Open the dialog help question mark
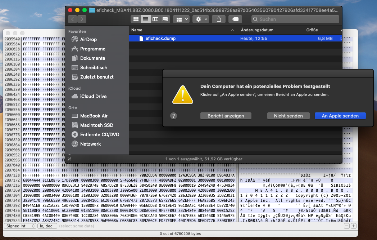 click(174, 116)
